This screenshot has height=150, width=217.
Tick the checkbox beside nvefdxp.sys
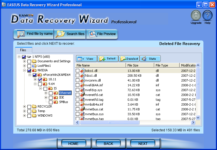click(x=78, y=90)
